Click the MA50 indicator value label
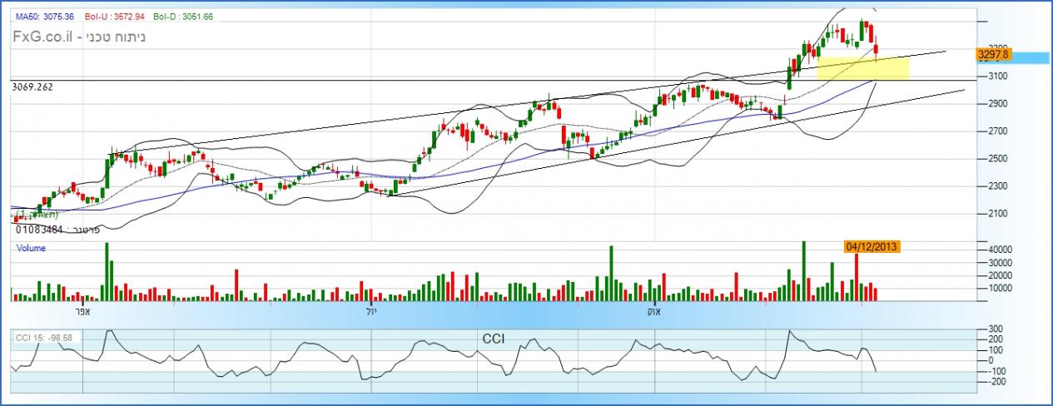1053x406 pixels. (42, 17)
